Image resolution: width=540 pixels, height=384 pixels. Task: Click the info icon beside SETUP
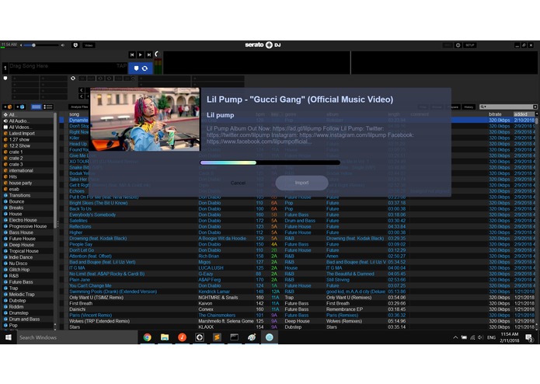pyautogui.click(x=458, y=45)
